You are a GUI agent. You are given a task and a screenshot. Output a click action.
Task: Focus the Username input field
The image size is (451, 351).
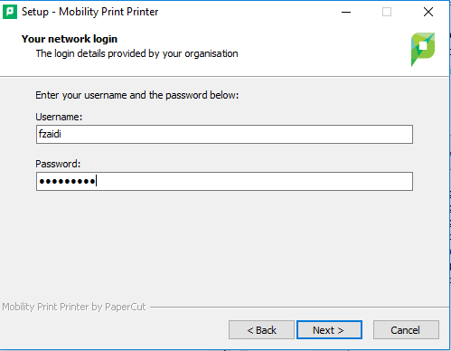point(224,134)
